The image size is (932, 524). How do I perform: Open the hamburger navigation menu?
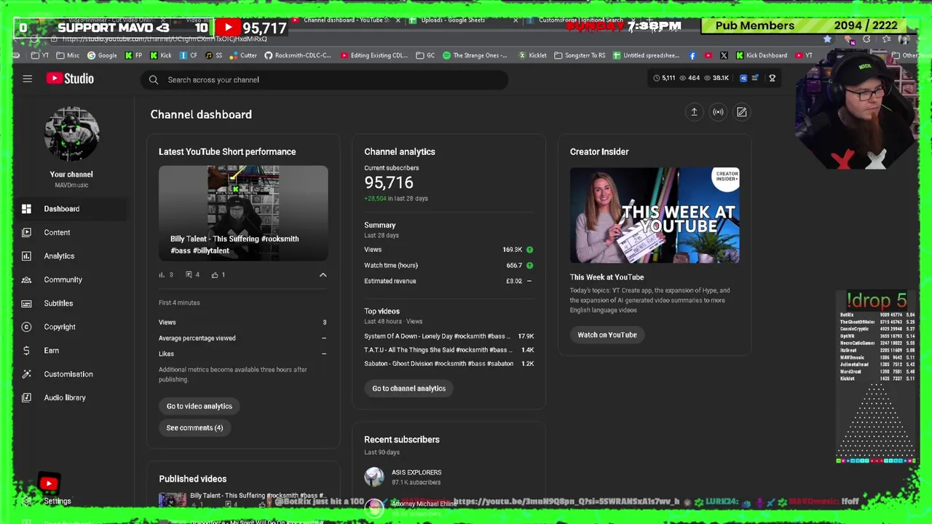[x=27, y=79]
